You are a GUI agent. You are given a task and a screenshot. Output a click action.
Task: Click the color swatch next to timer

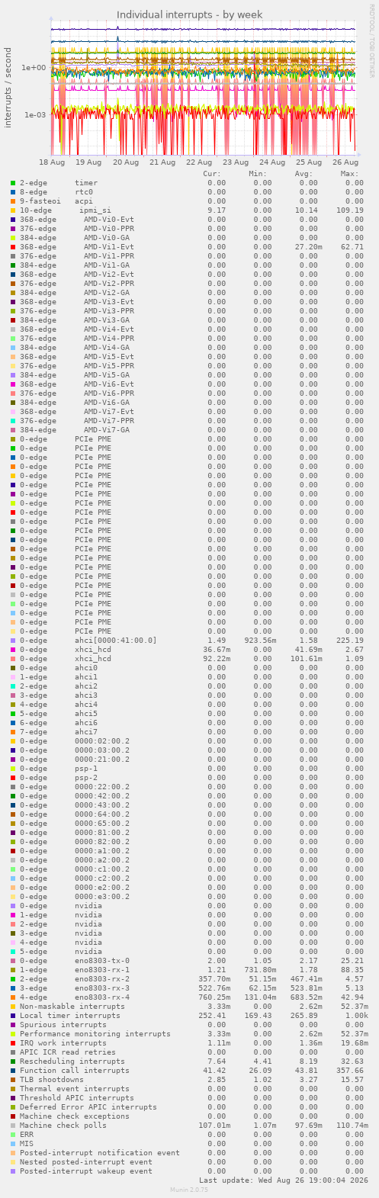(x=13, y=183)
